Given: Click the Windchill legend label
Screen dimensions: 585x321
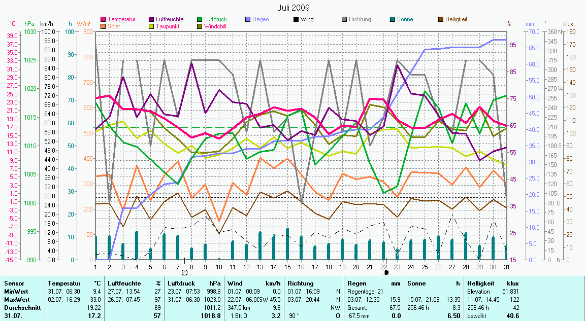Looking at the screenshot, I should 216,26.
